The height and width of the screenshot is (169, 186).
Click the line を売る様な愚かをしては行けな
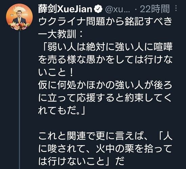coord(105,60)
